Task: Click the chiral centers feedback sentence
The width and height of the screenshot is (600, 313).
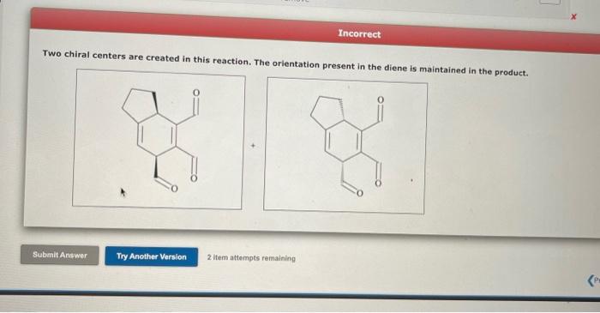Action: pyautogui.click(x=285, y=63)
